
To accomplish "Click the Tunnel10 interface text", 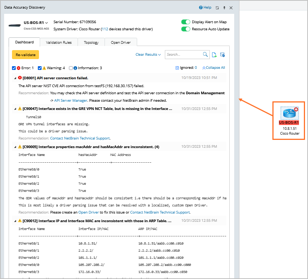I will (33, 117).
